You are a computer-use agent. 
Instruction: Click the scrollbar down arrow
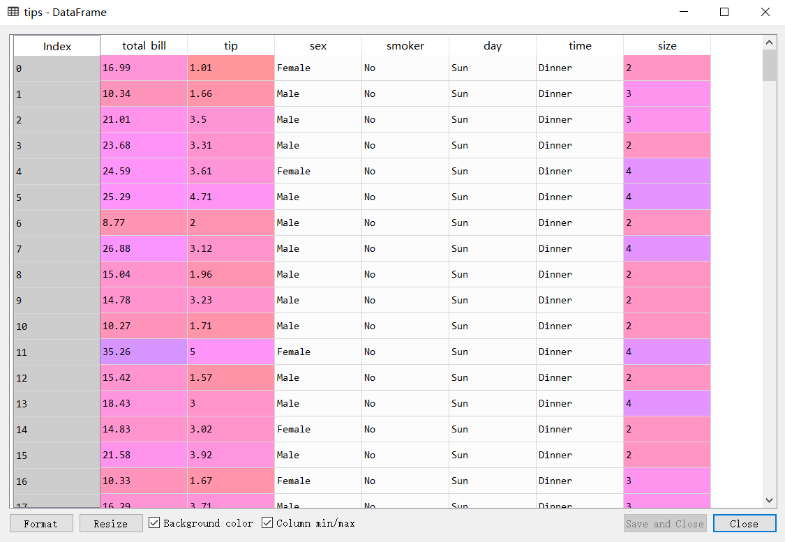tap(769, 500)
